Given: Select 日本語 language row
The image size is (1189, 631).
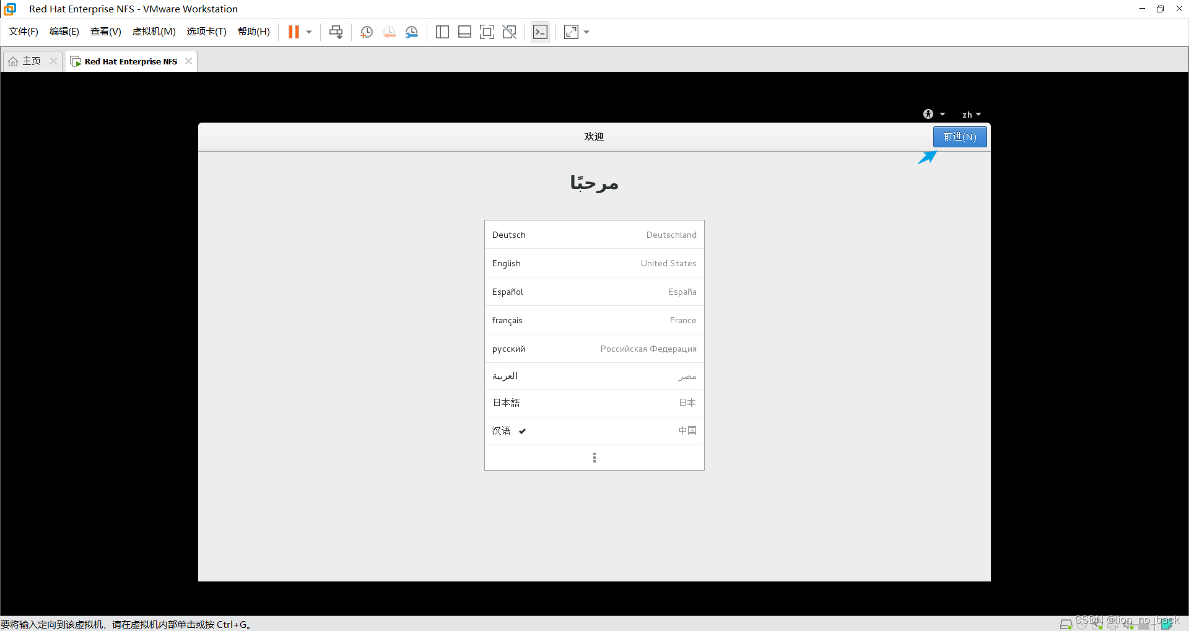Looking at the screenshot, I should [594, 403].
